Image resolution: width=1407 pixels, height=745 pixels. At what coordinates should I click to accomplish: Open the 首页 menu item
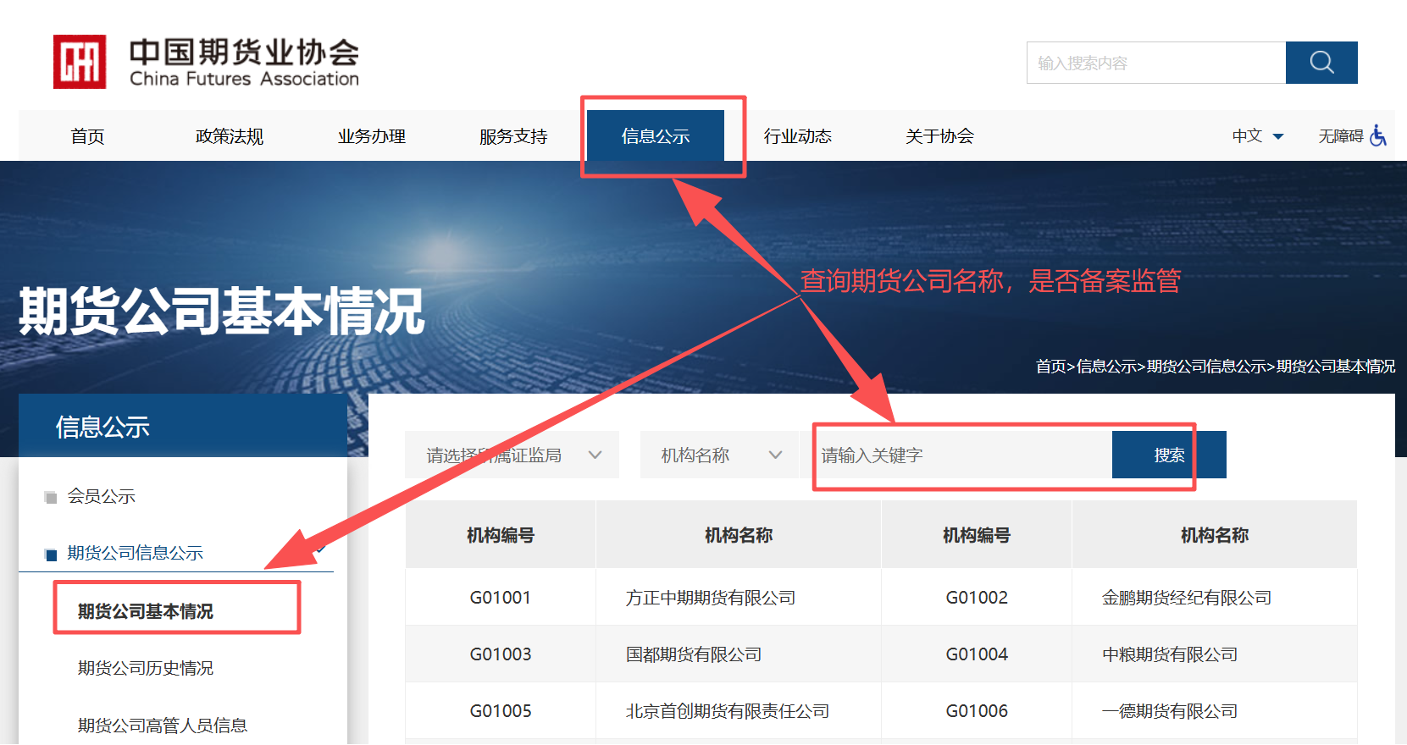click(87, 136)
